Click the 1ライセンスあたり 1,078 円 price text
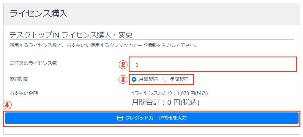The height and width of the screenshot is (137, 303). click(x=170, y=94)
